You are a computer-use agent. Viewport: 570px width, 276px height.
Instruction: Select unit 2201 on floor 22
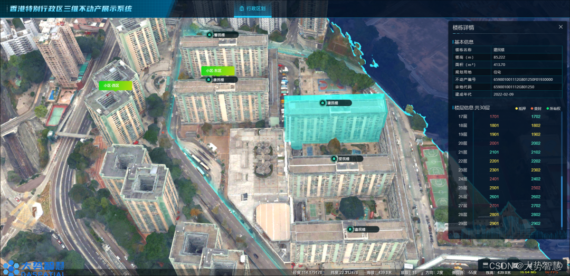pyautogui.click(x=494, y=161)
